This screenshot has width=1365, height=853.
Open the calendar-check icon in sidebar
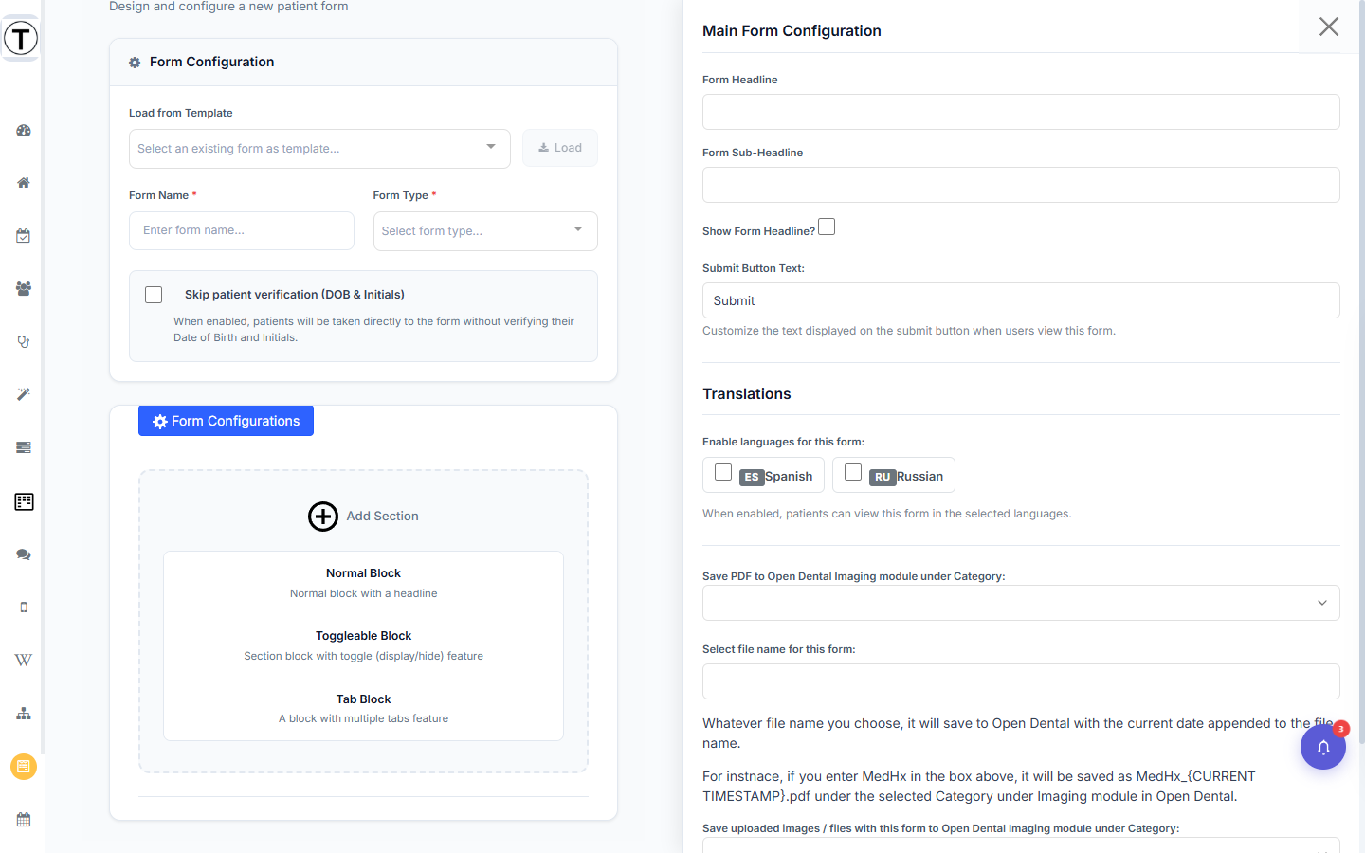pyautogui.click(x=24, y=236)
